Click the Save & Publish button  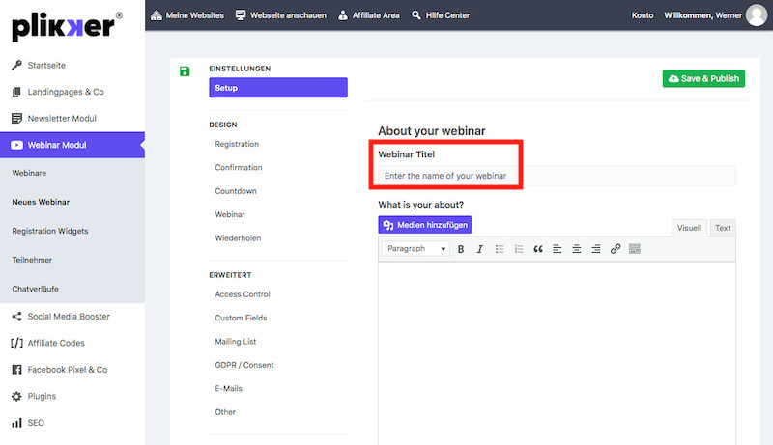(x=703, y=78)
